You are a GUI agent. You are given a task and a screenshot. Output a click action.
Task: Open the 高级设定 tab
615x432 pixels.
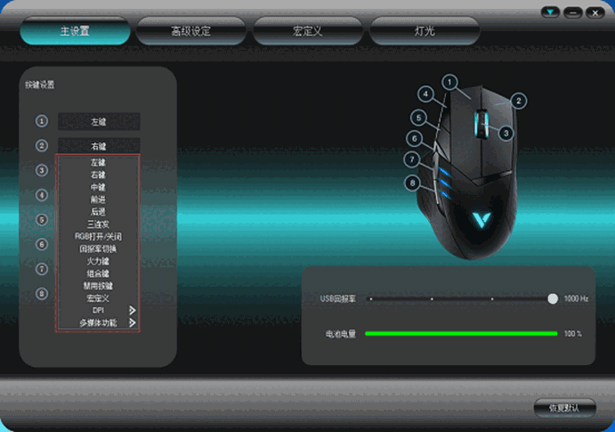tap(191, 31)
